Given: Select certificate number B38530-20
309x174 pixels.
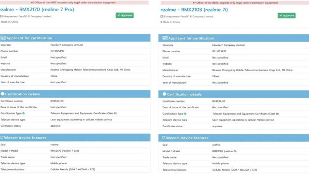Looking at the screenshot, I should coord(57,101).
